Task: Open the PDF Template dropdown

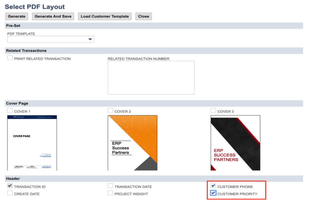Action: click(x=51, y=39)
